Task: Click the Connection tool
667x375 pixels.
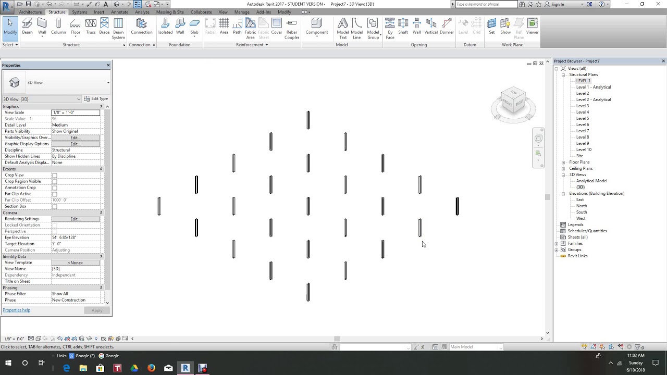Action: pos(141,27)
